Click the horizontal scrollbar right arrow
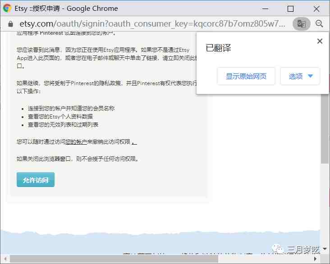Image resolution: width=330 pixels, height=264 pixels. point(315,259)
